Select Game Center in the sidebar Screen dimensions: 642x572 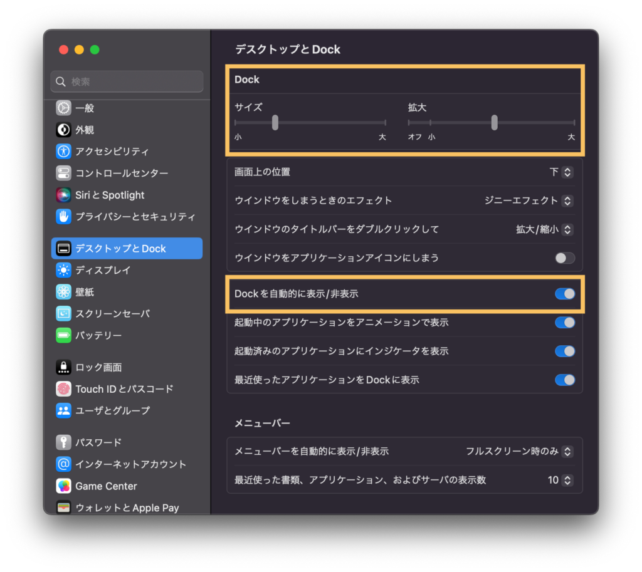click(x=127, y=486)
